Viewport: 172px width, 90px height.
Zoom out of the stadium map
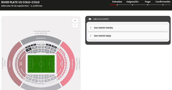(x=75, y=26)
